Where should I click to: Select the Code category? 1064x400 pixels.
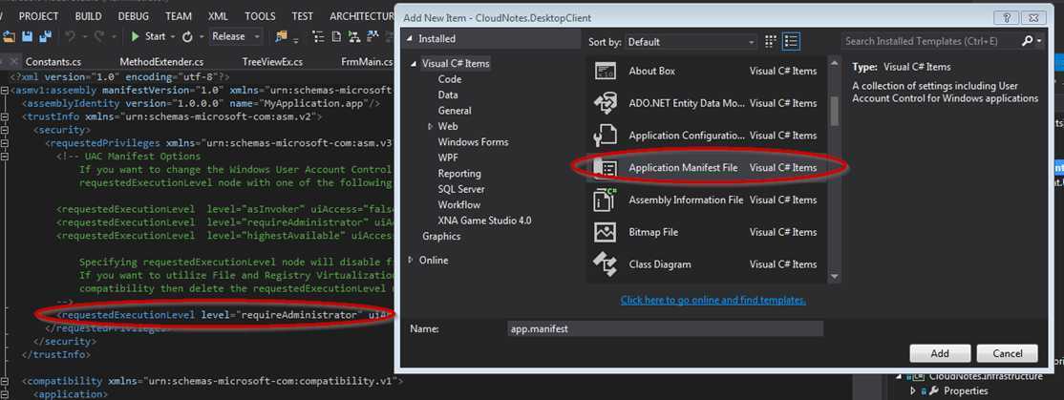[x=450, y=79]
